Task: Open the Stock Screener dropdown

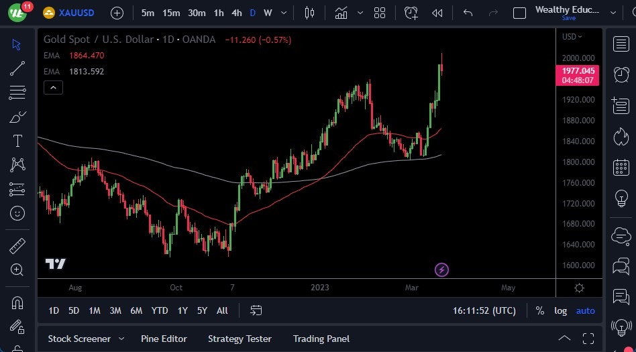Action: 86,339
